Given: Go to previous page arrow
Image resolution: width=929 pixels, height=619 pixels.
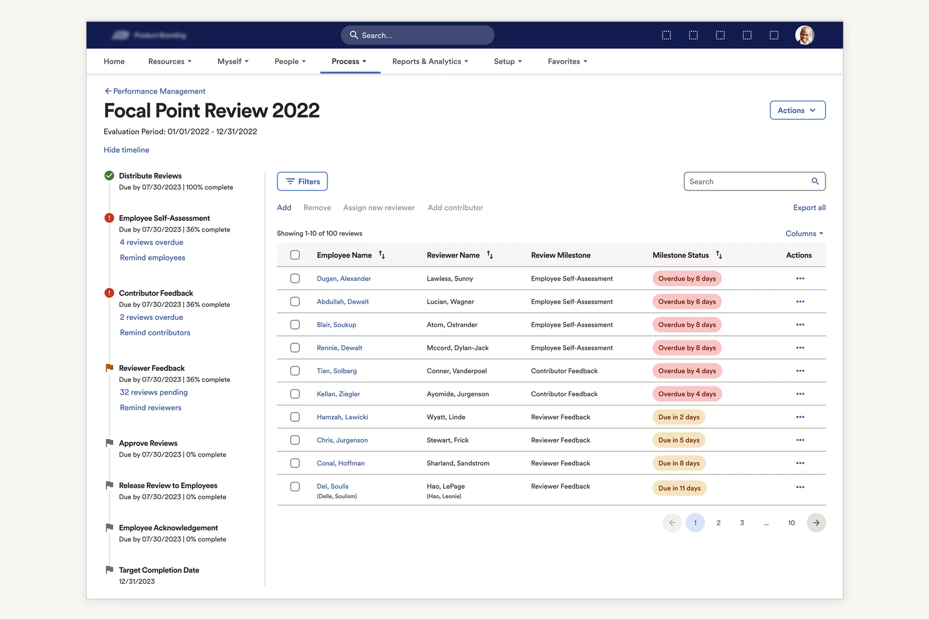Looking at the screenshot, I should click(672, 523).
